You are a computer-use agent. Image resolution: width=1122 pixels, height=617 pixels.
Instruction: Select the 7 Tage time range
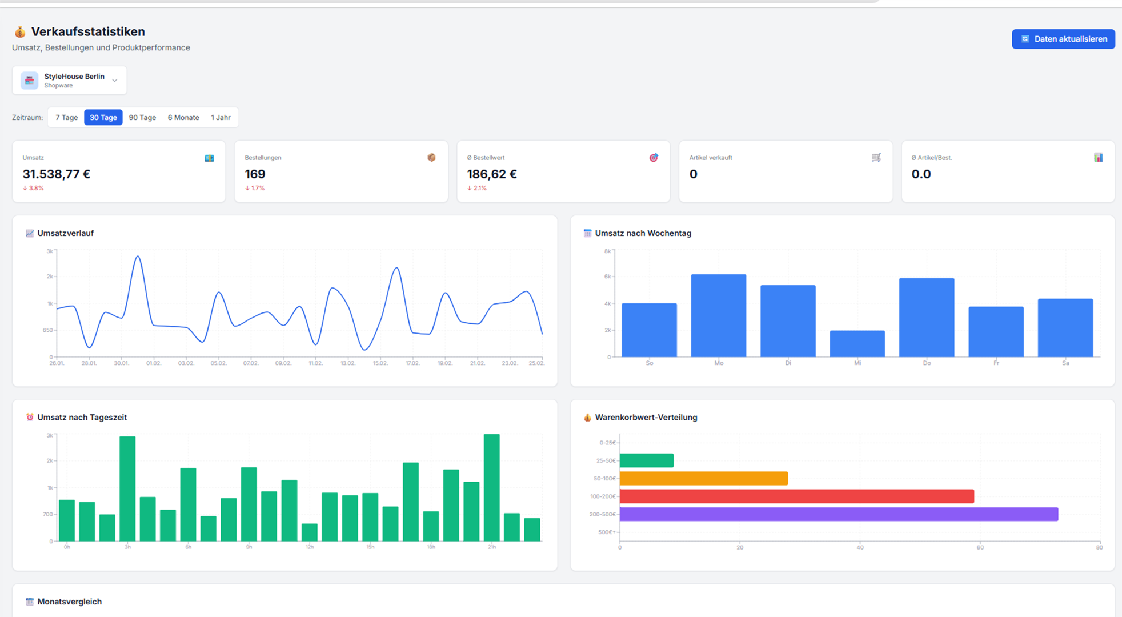click(66, 118)
